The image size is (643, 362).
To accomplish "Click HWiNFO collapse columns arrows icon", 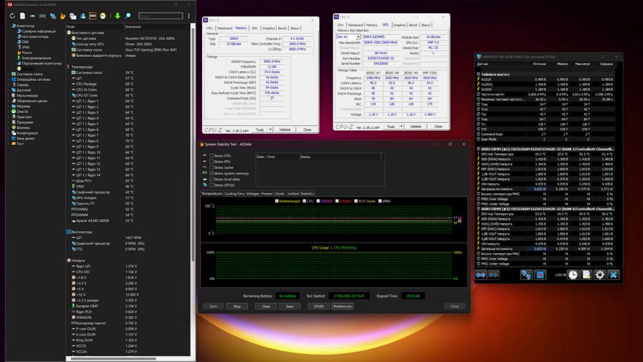I will click(x=493, y=275).
